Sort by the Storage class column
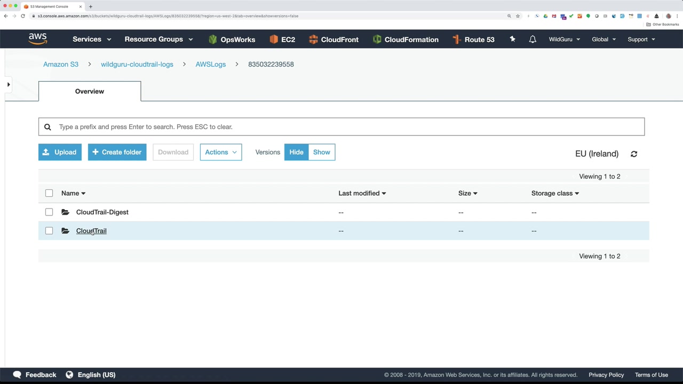683x384 pixels. [x=555, y=193]
